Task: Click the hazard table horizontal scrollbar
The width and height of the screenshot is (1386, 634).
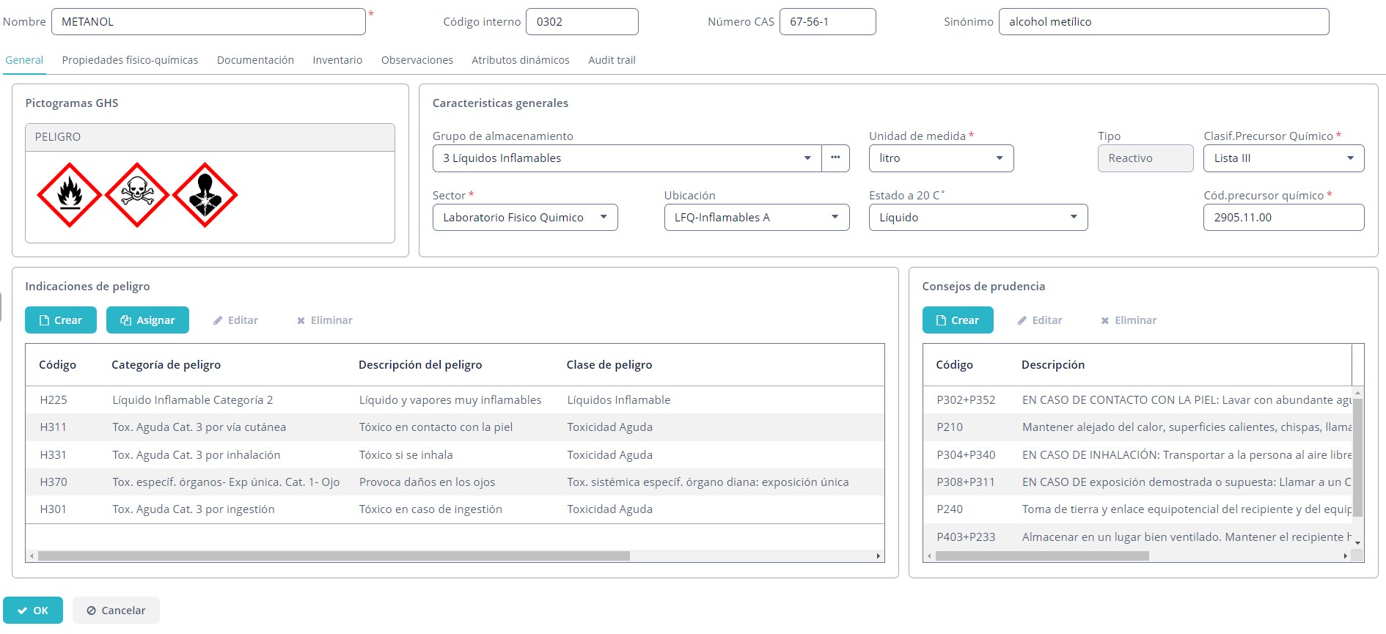Action: pos(334,556)
